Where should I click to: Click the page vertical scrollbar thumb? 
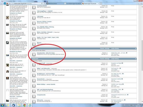[142, 55]
